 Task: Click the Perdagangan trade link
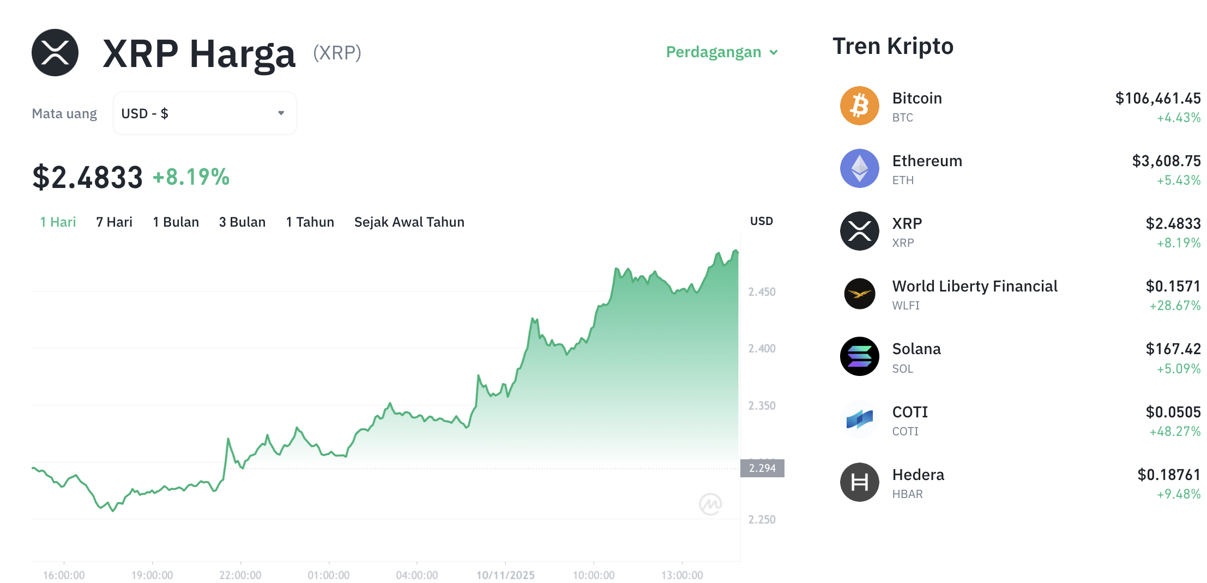click(714, 52)
